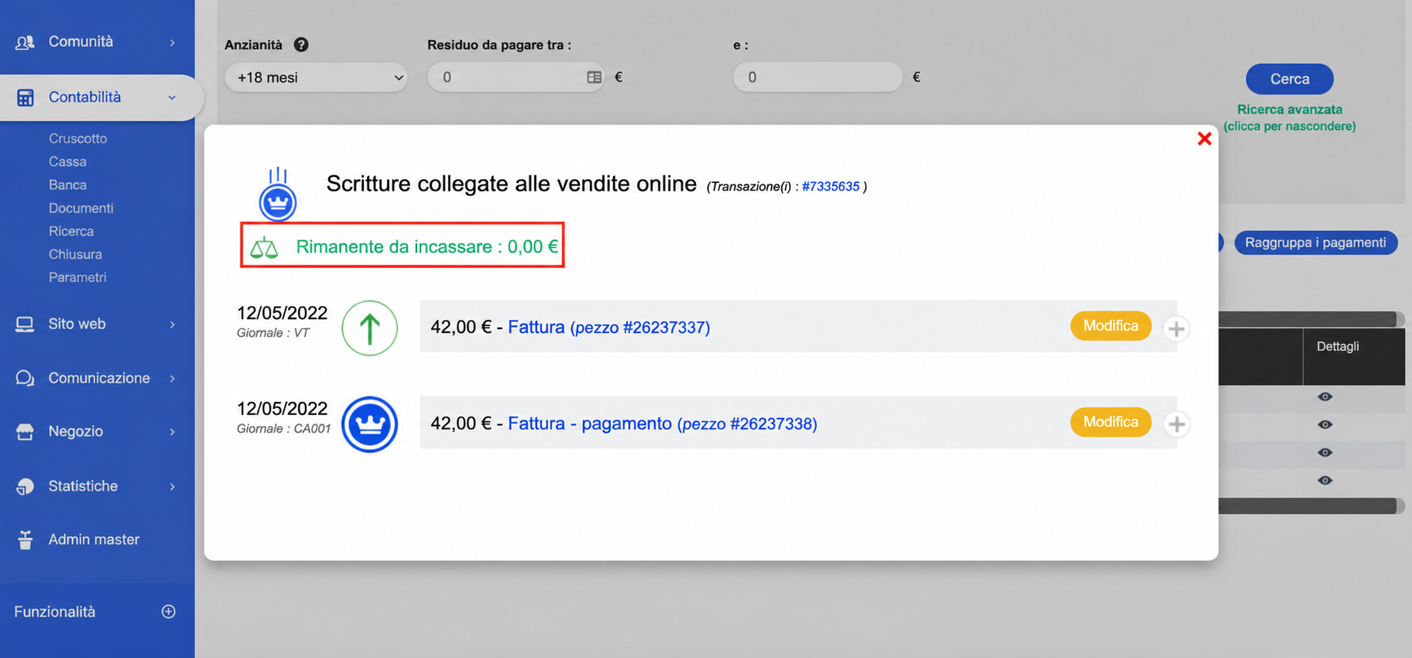Click the crown logo beside the dialog title
Image resolution: width=1412 pixels, height=658 pixels.
[277, 194]
